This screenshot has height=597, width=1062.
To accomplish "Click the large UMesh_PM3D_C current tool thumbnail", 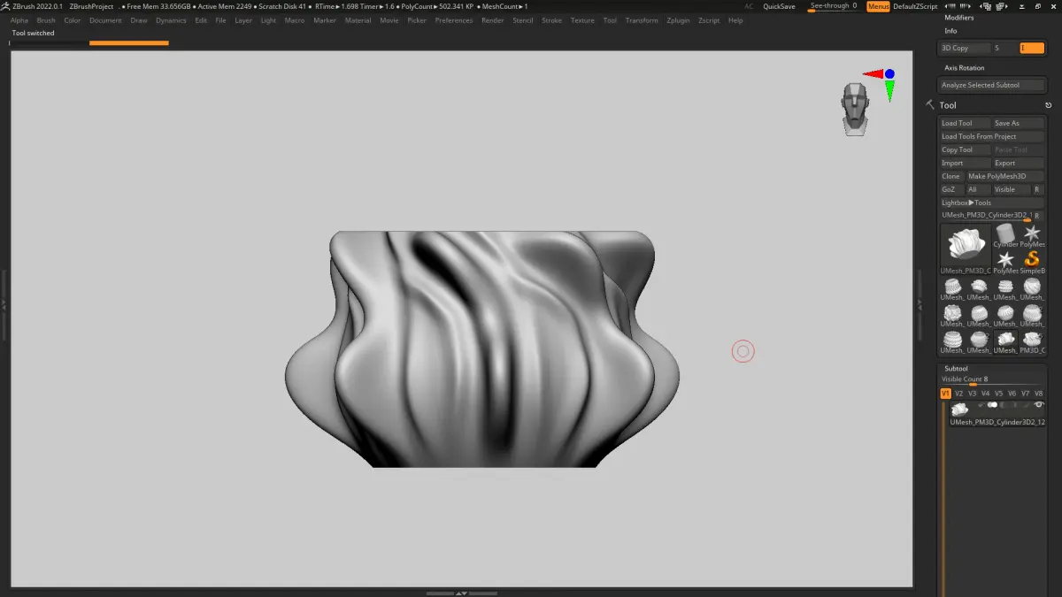I will pos(966,249).
